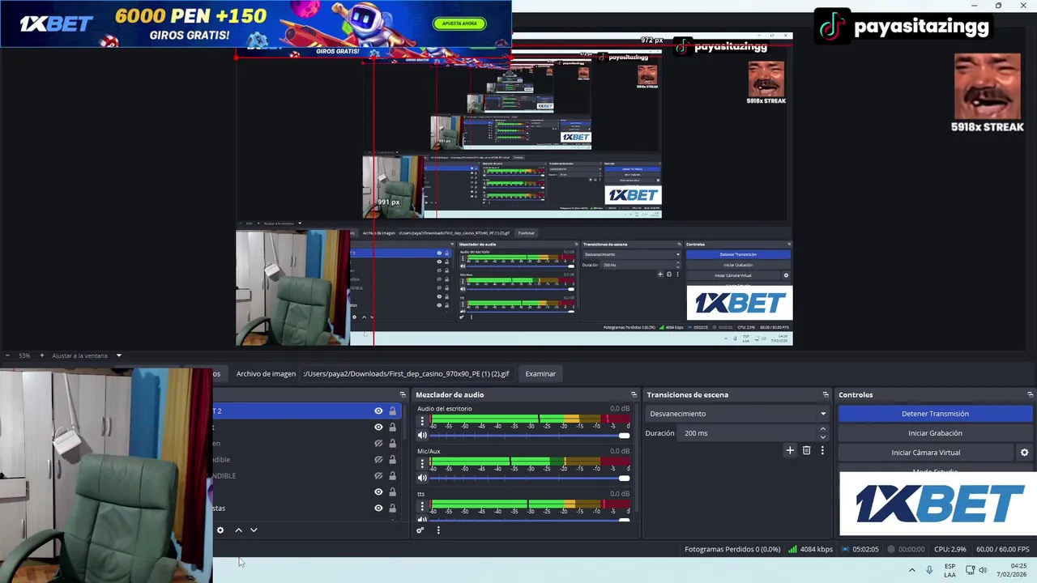
Task: Click the 'Archivo de imagen' label
Action: click(266, 374)
